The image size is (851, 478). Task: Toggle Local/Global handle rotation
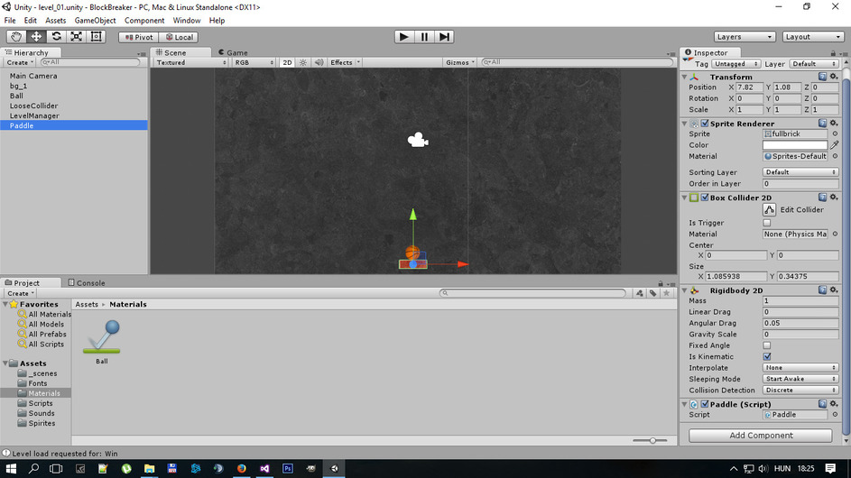pos(179,37)
